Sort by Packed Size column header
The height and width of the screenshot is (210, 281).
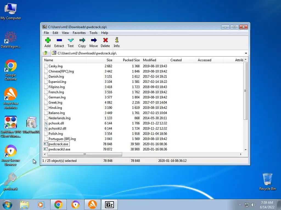(127, 60)
